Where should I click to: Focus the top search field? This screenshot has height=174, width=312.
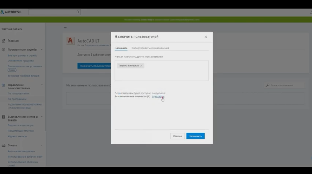(55, 12)
